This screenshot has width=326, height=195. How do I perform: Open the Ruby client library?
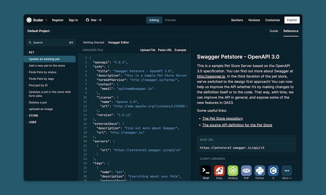click(219, 171)
